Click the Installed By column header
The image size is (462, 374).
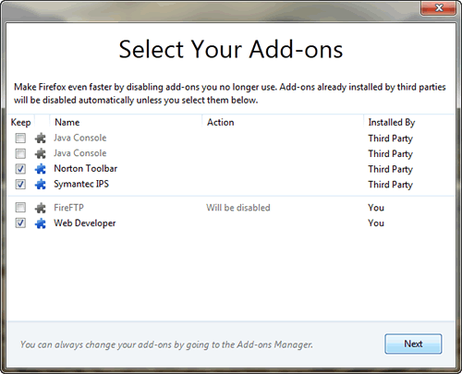click(x=409, y=122)
